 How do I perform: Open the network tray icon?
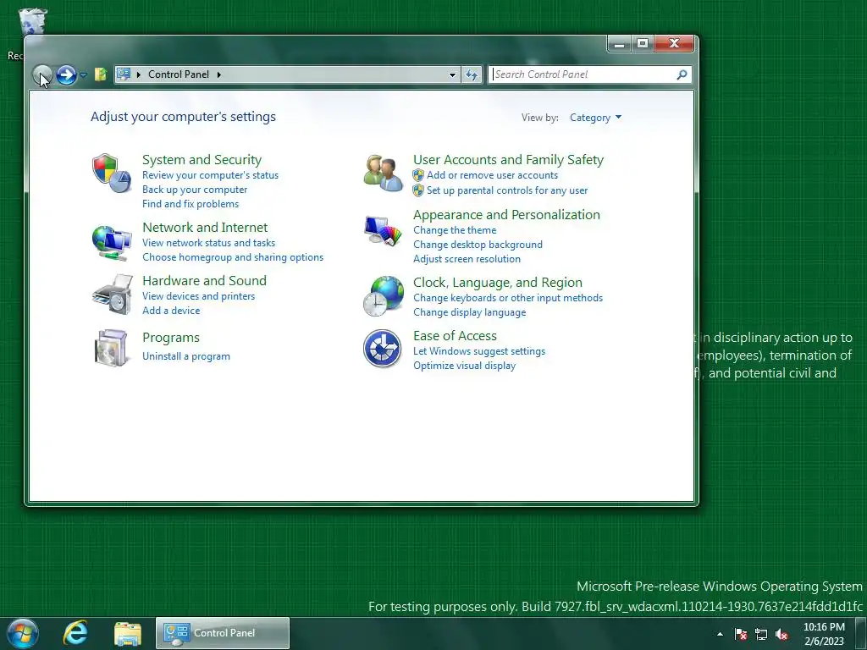pos(761,634)
